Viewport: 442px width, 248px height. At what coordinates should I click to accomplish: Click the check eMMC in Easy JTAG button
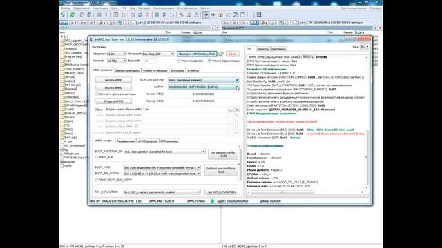coord(197,54)
